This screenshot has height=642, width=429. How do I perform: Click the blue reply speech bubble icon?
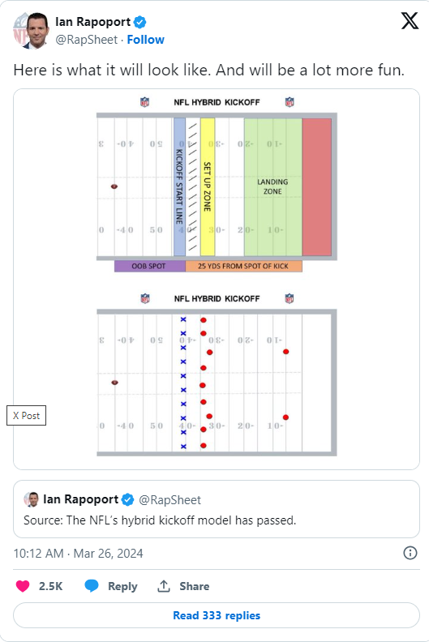pos(92,586)
